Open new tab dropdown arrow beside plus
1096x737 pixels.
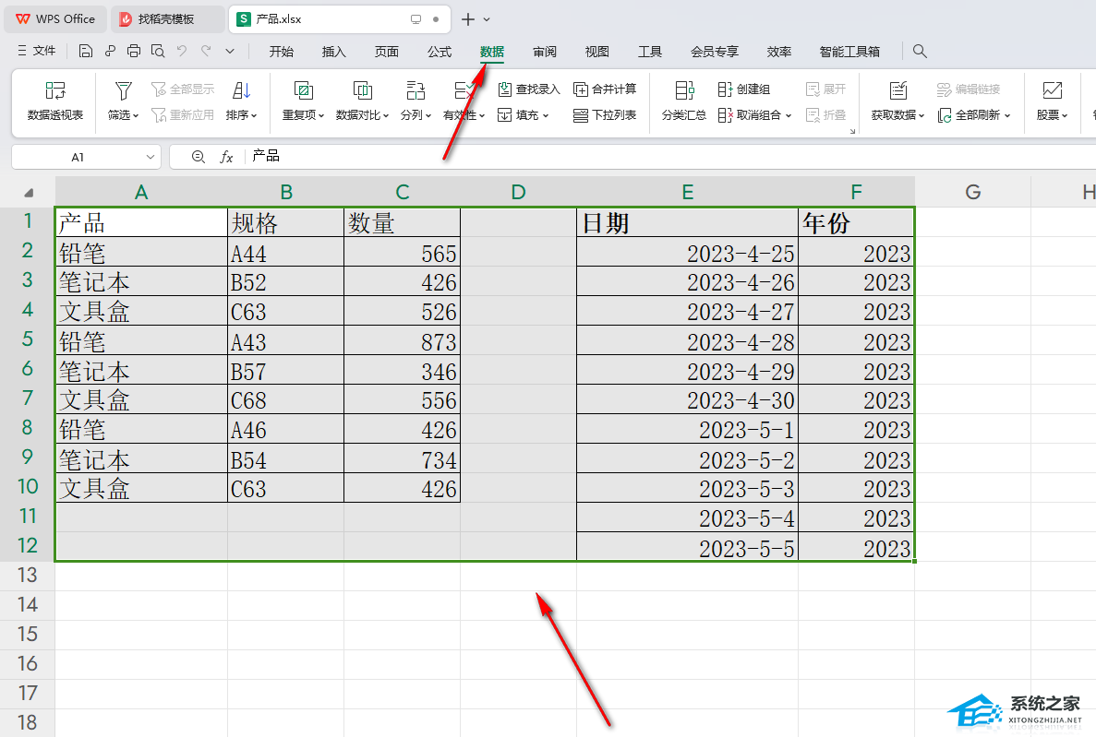pos(487,19)
